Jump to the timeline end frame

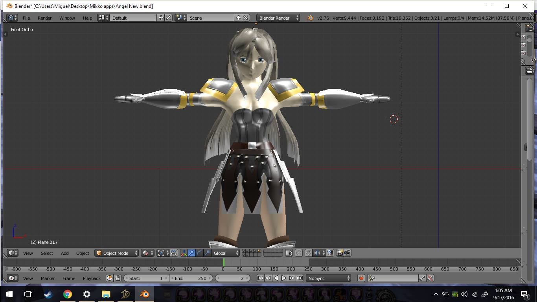[x=300, y=278]
